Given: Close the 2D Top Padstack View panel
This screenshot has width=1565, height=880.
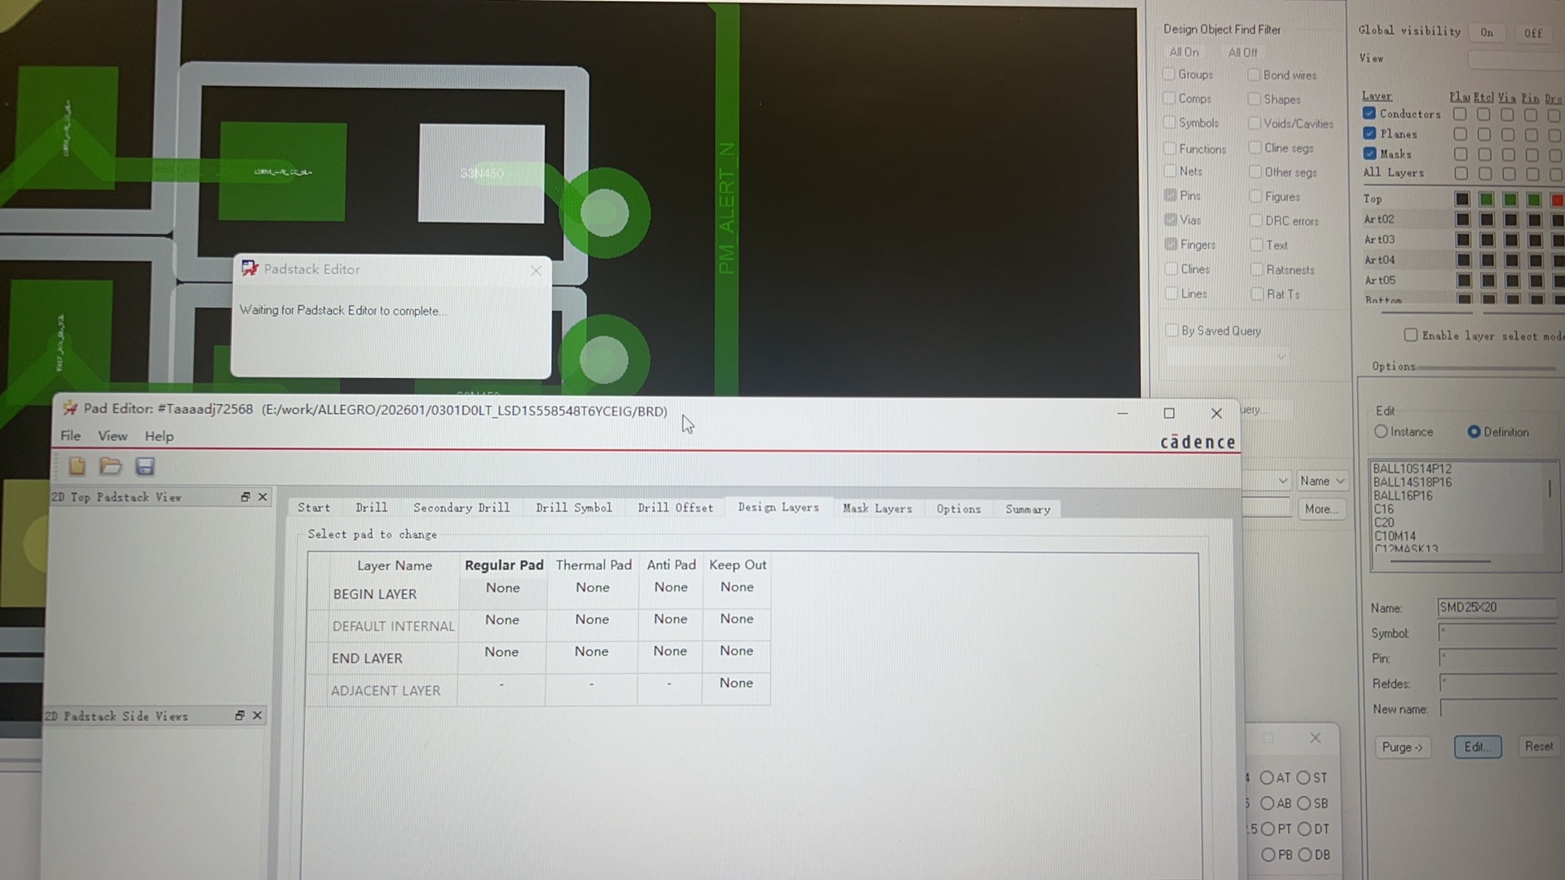Looking at the screenshot, I should [262, 497].
